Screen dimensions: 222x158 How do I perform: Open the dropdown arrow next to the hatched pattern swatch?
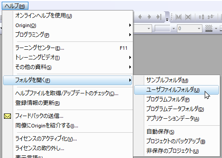tap(216, 28)
